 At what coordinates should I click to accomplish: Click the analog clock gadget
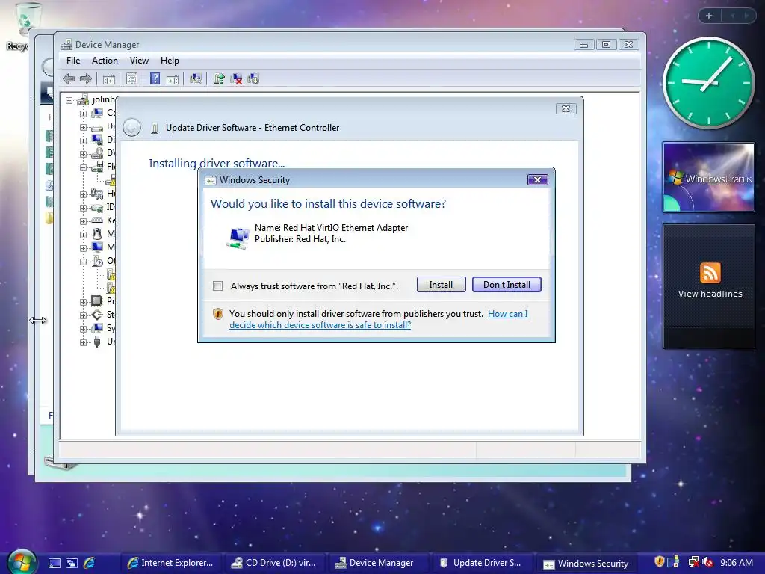(x=709, y=82)
